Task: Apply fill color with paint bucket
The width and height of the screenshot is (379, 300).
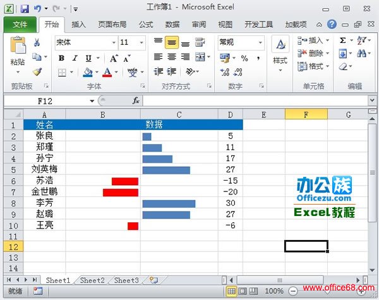Action: 88,72
